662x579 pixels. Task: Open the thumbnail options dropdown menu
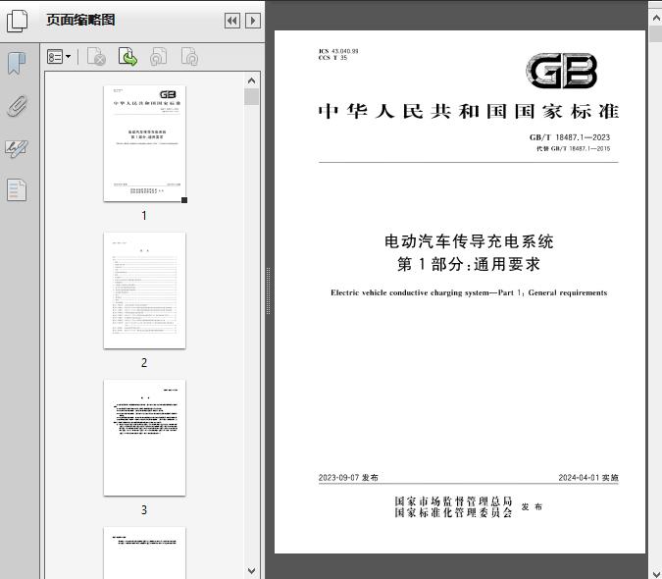59,57
